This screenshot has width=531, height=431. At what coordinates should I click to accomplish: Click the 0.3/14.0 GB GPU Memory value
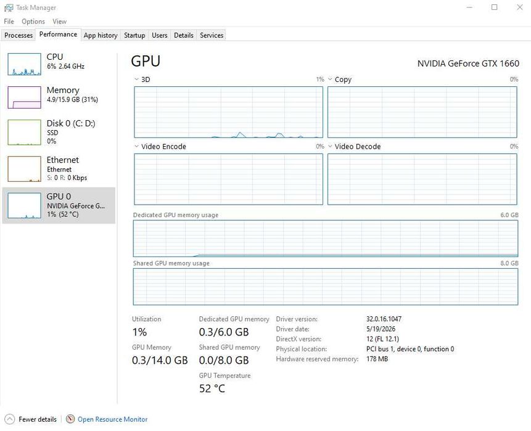tap(160, 360)
